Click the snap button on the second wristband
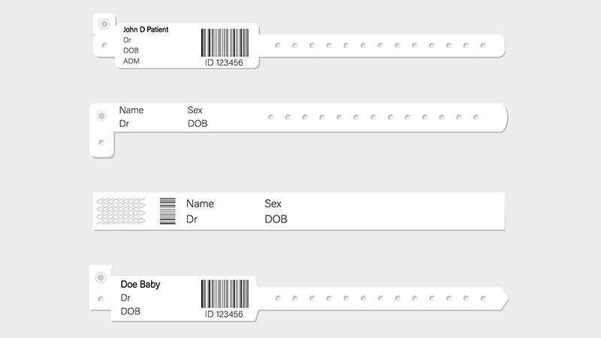Screen dimensions: 601x338 click(101, 116)
